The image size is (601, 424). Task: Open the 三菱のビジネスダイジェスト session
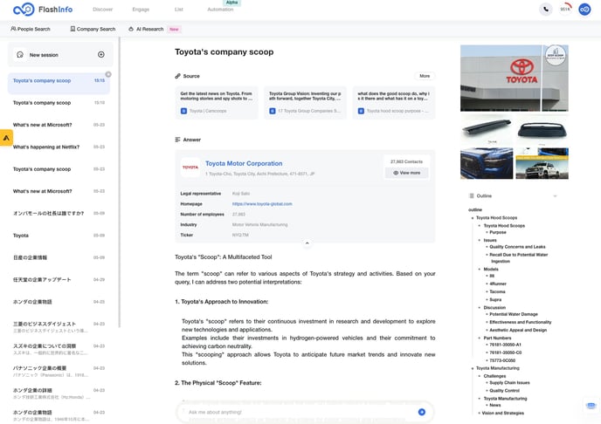(59, 326)
